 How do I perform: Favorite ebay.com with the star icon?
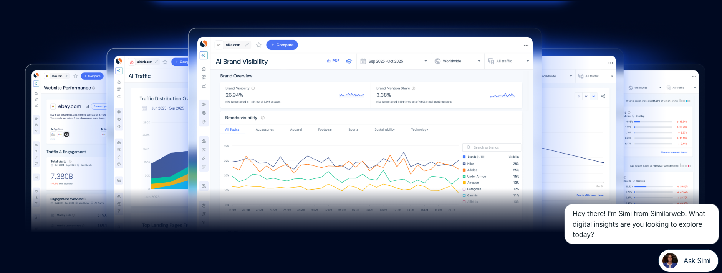pos(75,76)
